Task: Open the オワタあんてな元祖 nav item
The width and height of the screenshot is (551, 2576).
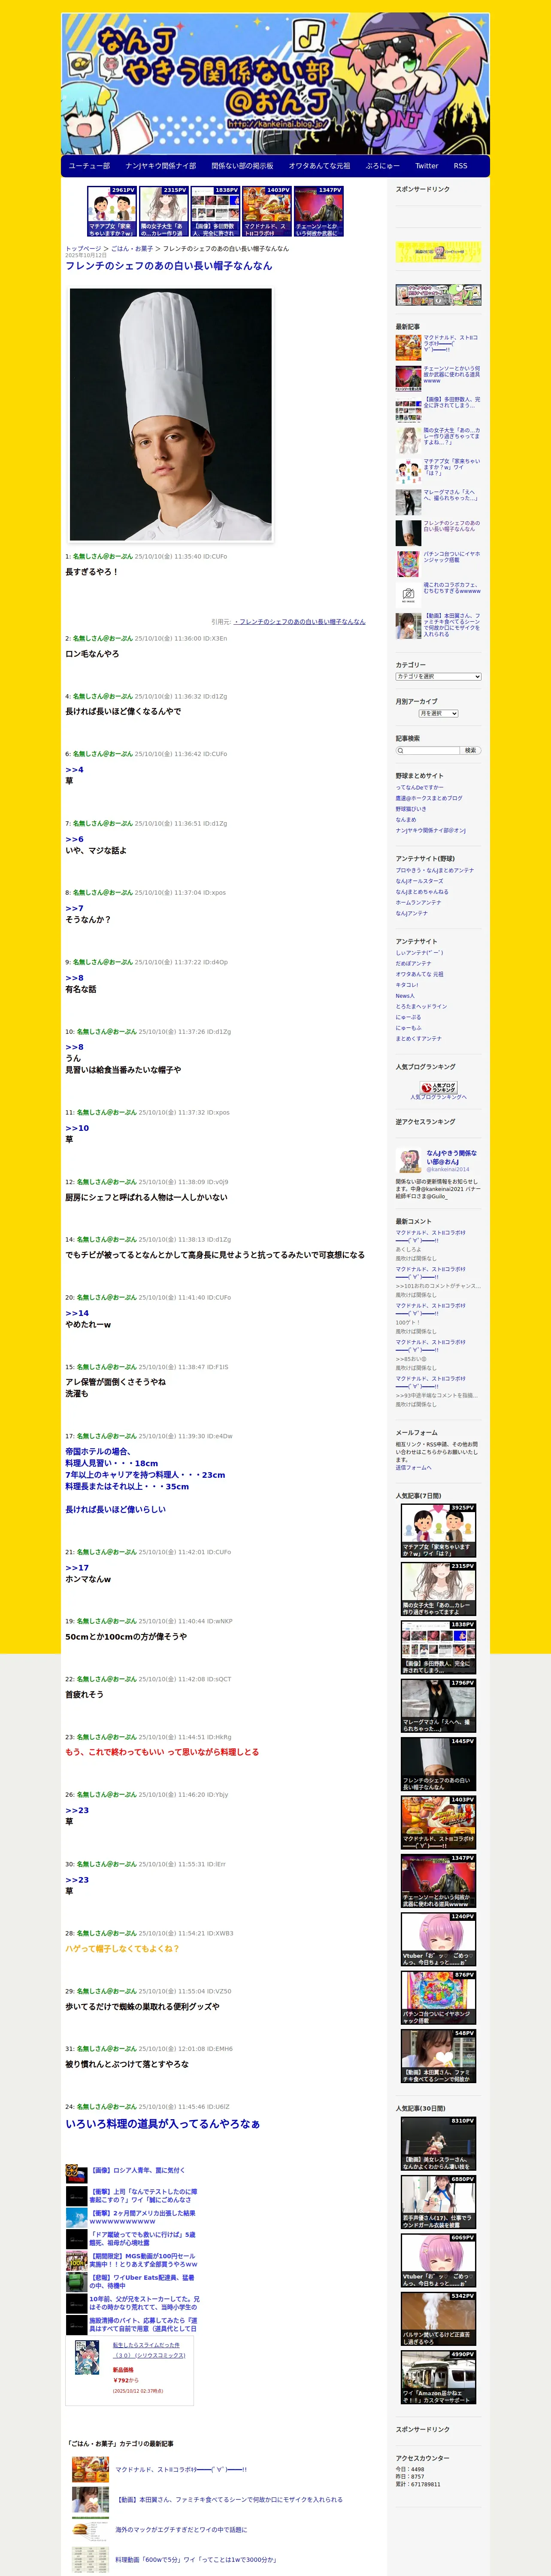Action: [319, 166]
